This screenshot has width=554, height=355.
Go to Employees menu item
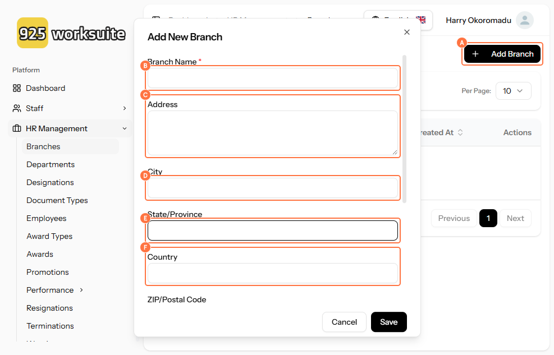(47, 218)
